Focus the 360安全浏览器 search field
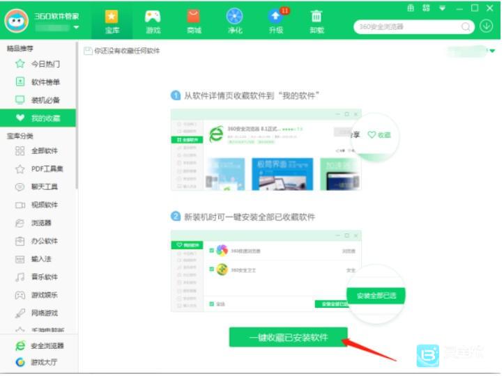 tap(408, 26)
